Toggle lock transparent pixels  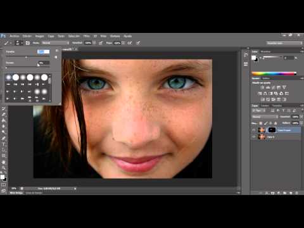[x=261, y=123]
